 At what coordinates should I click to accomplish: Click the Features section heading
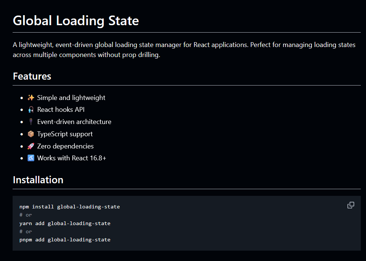pyautogui.click(x=32, y=76)
